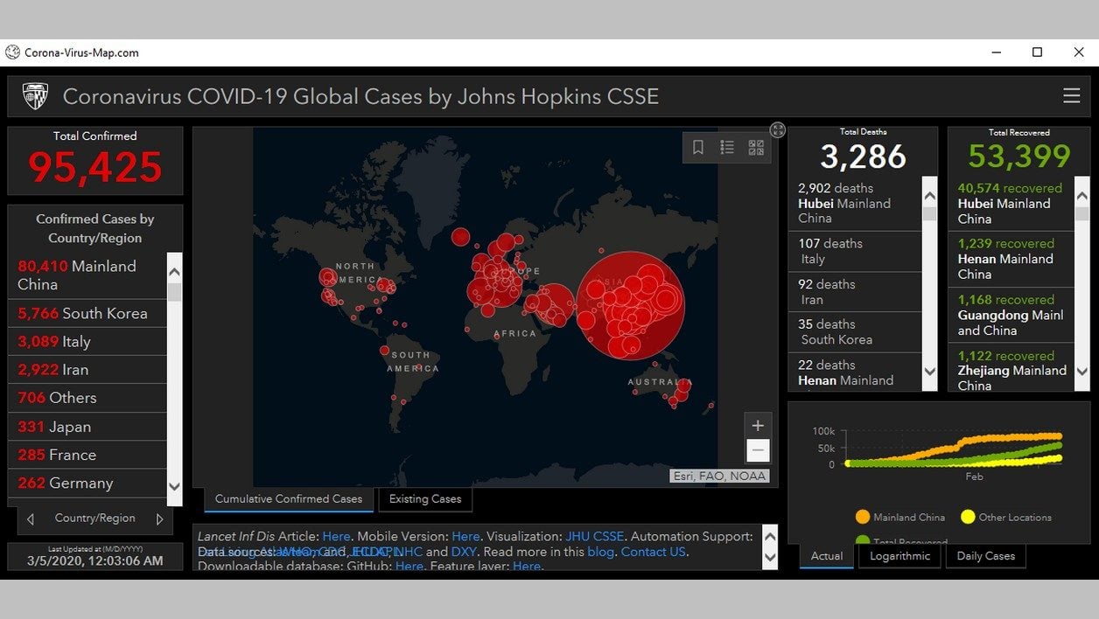Select Germany with 262 confirmed cases
1099x619 pixels.
pos(87,483)
